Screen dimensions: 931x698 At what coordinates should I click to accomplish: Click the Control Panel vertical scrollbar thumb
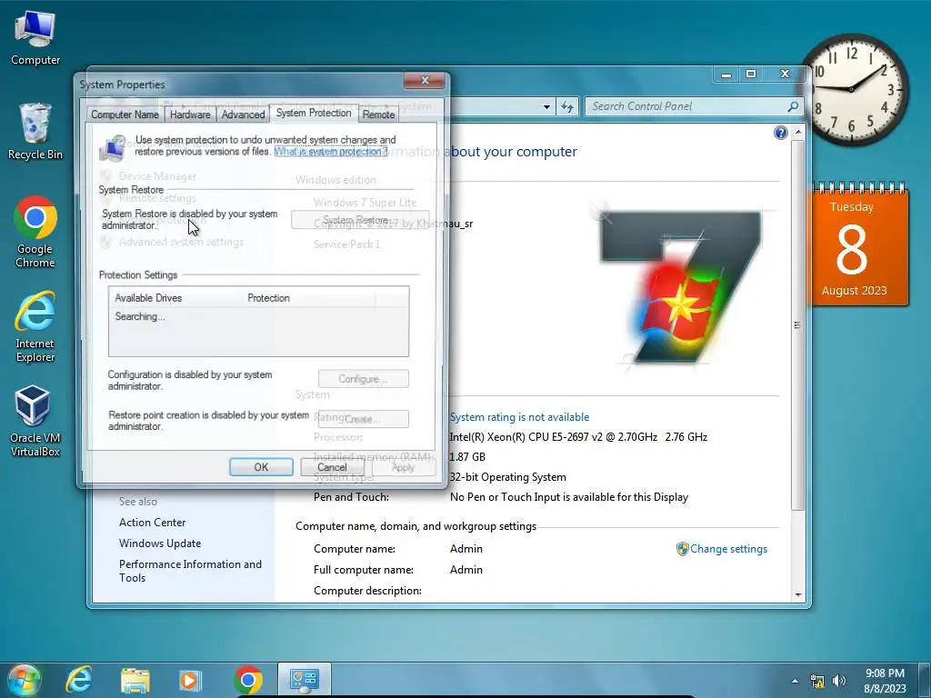798,325
